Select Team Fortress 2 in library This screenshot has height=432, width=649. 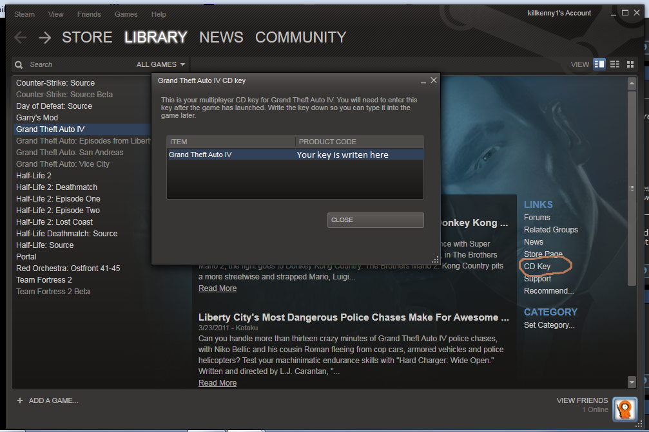pyautogui.click(x=44, y=279)
